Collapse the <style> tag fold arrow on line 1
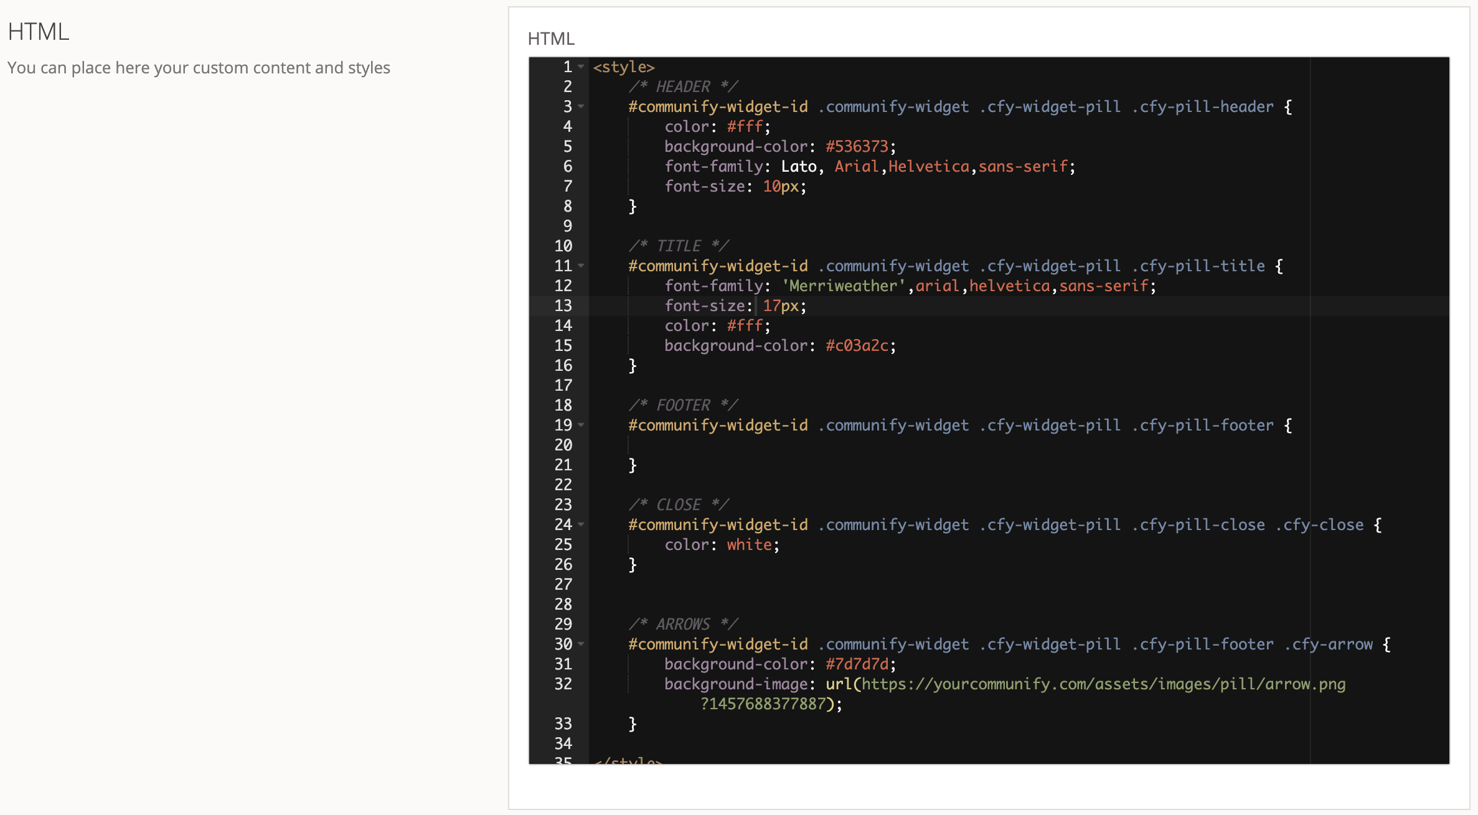Screen dimensions: 1478x815 [581, 67]
